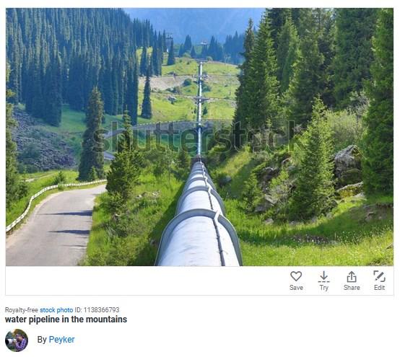Click the contributor avatar thumbnail
400x357 pixels.
tap(17, 340)
